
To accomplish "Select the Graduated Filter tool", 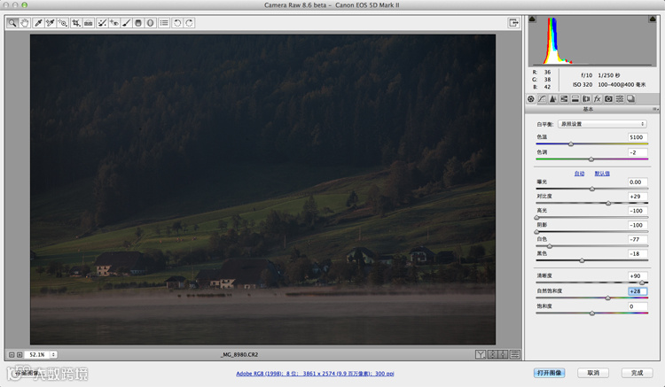I will (x=138, y=23).
